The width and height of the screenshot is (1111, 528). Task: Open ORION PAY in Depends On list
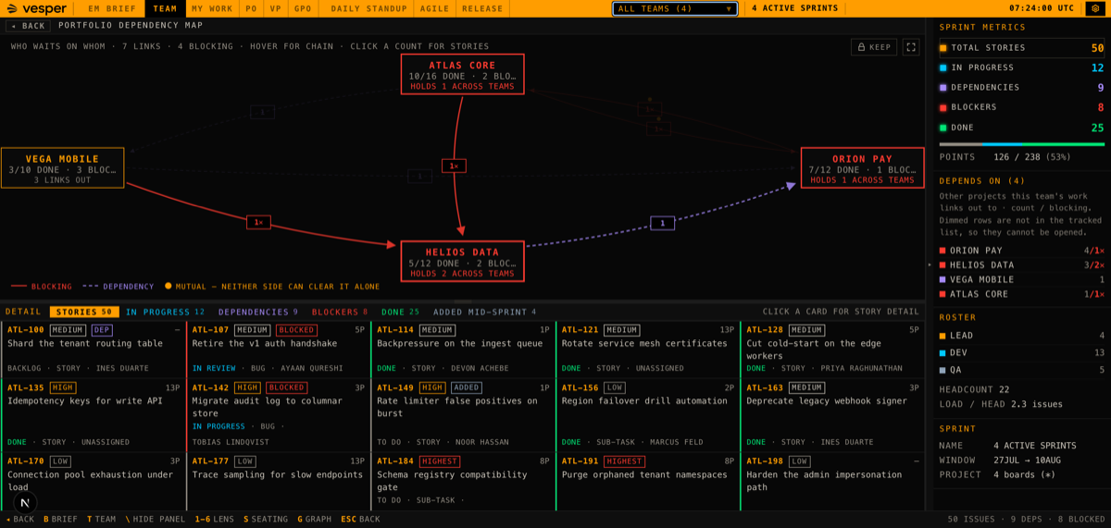pos(1021,251)
